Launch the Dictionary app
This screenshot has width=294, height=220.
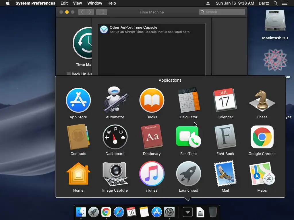point(152,137)
